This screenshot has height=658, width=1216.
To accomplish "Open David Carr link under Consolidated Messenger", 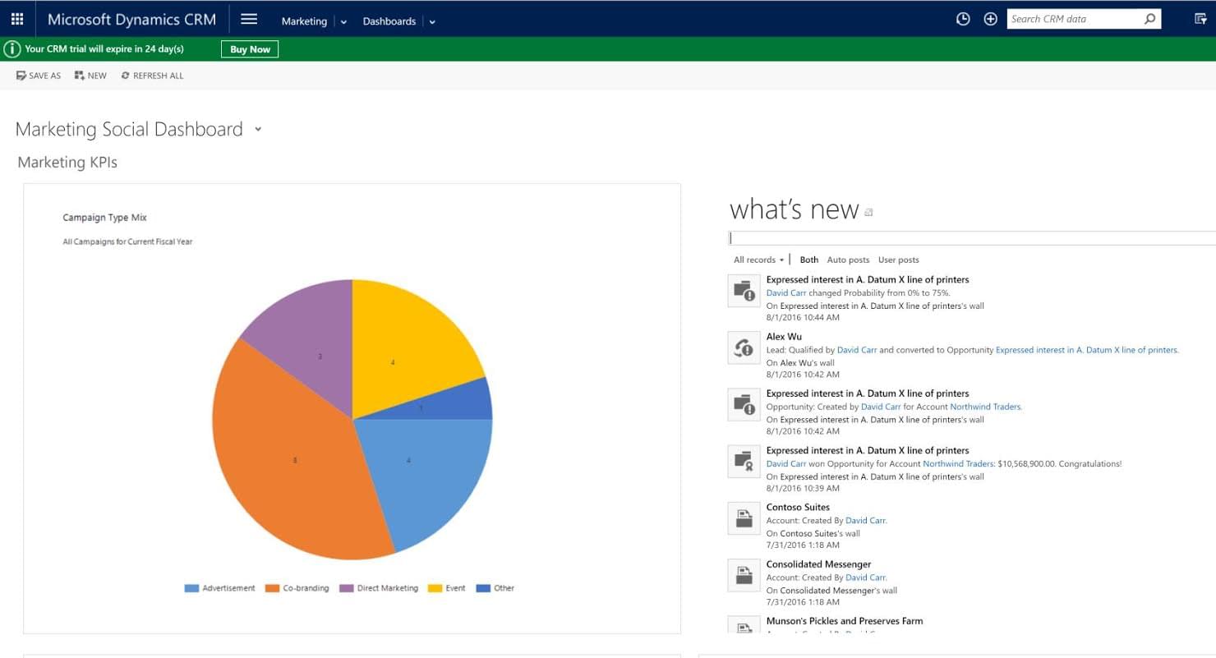I will click(866, 577).
